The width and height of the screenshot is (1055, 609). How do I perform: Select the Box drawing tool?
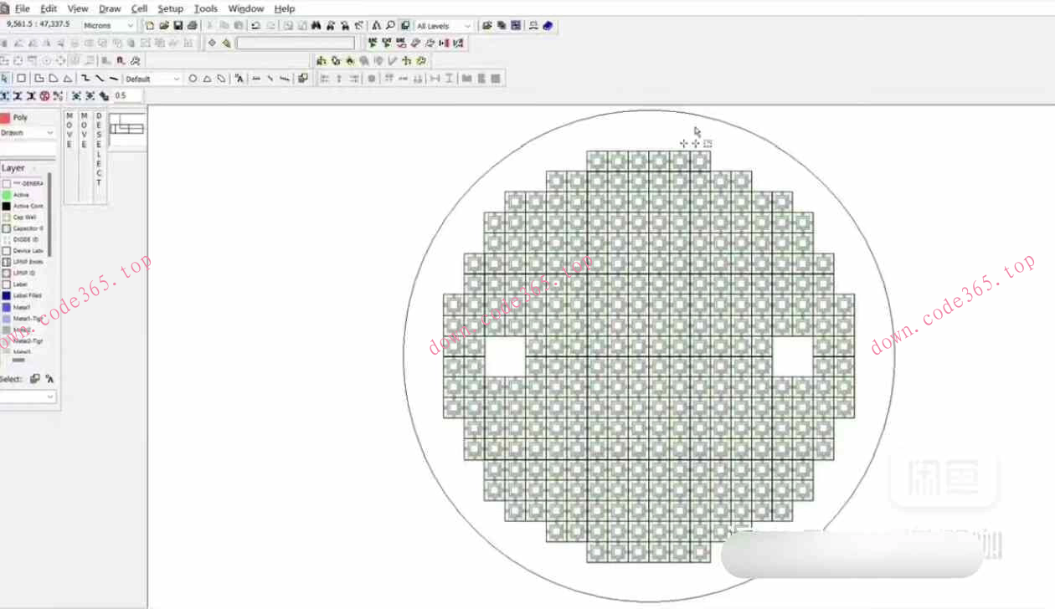(22, 79)
